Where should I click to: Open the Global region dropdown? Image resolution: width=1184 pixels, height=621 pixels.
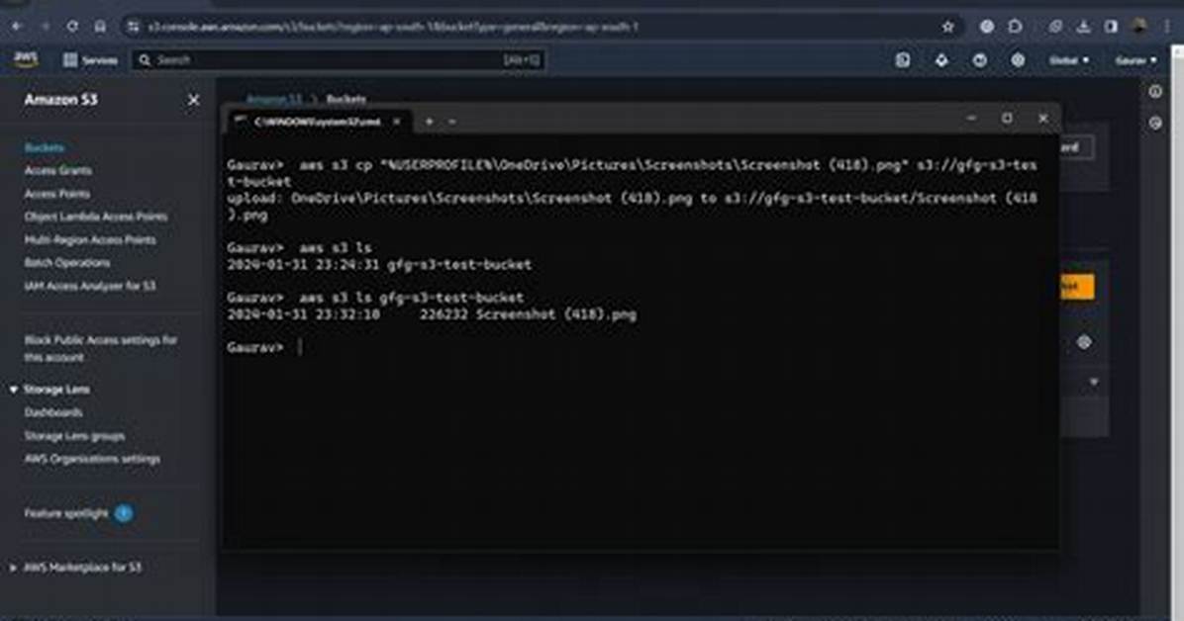click(1068, 59)
